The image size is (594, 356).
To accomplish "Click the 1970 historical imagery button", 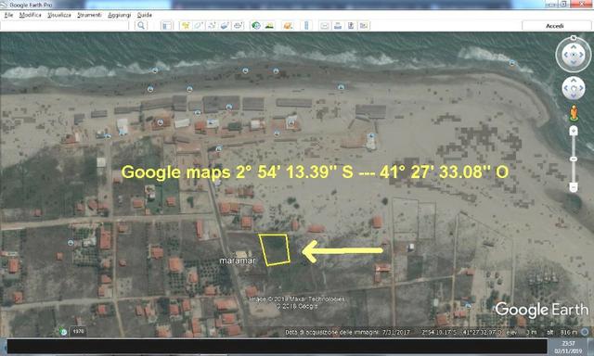I will (78, 331).
